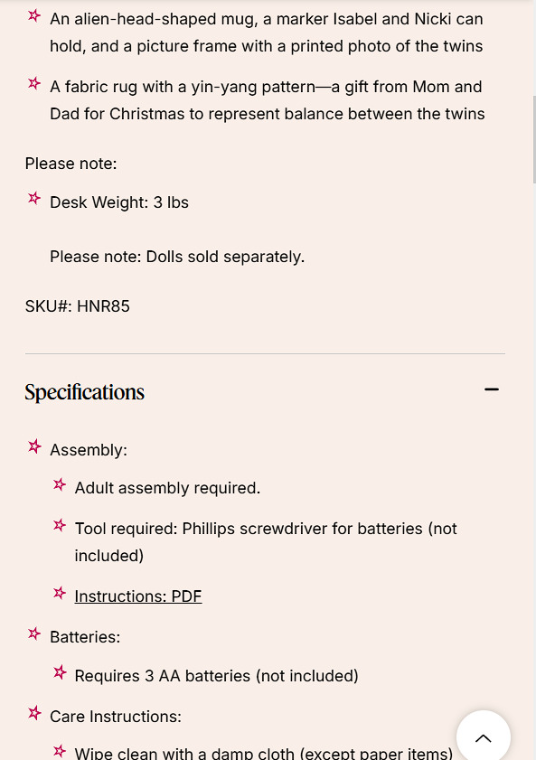Image resolution: width=536 pixels, height=760 pixels.
Task: Click the Dolls sold separately note
Action: point(177,257)
